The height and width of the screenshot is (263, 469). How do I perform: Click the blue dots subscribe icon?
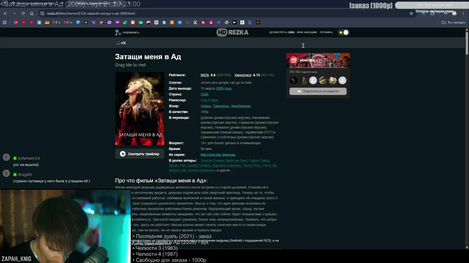(118, 33)
